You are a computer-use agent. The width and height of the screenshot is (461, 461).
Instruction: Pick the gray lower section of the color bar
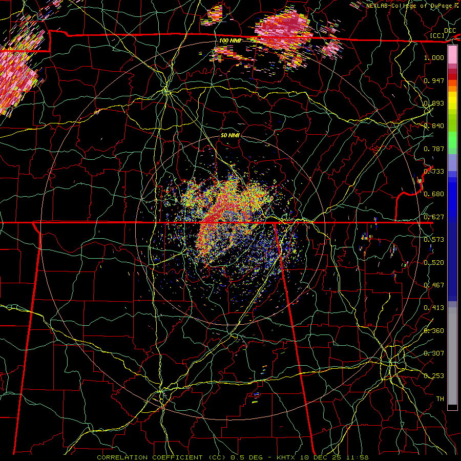tap(452, 356)
